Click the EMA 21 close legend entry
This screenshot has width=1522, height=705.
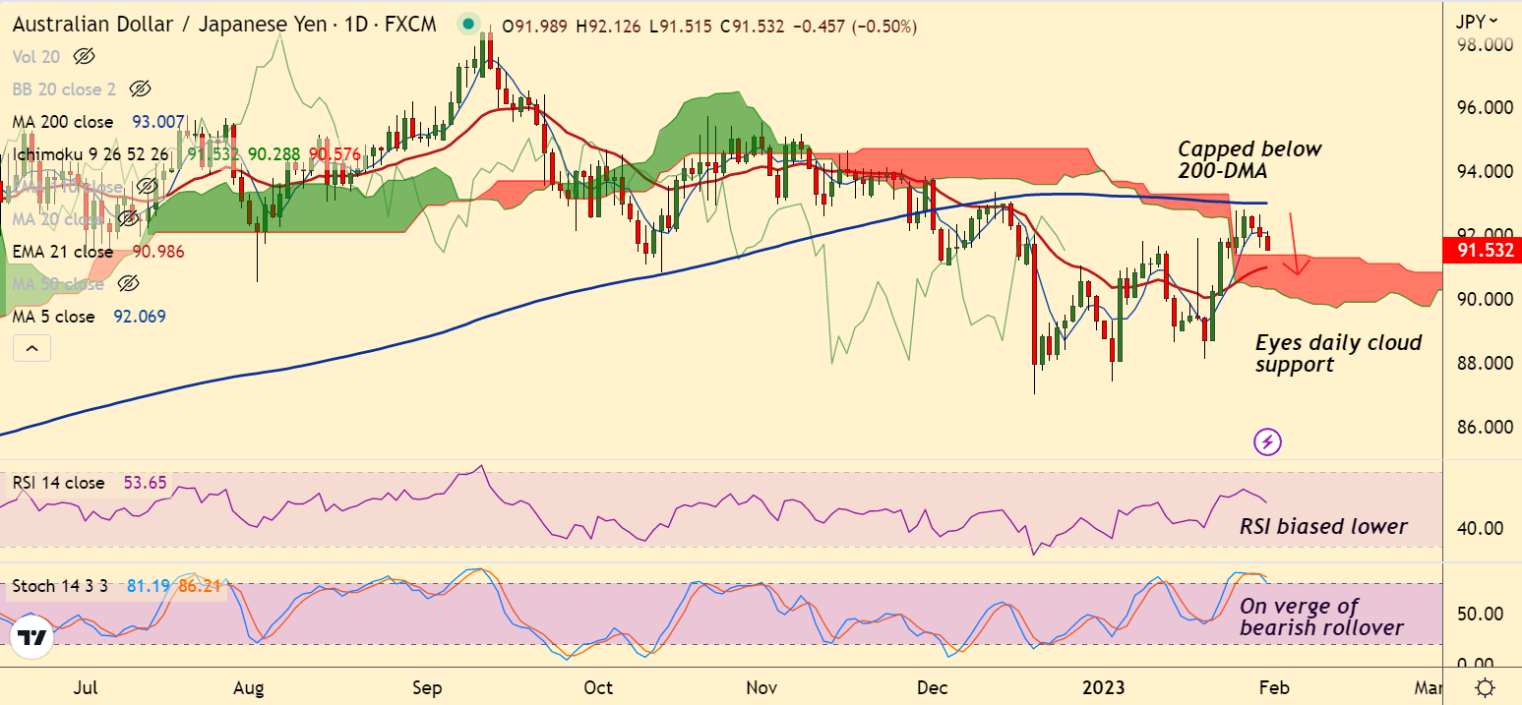click(x=63, y=252)
